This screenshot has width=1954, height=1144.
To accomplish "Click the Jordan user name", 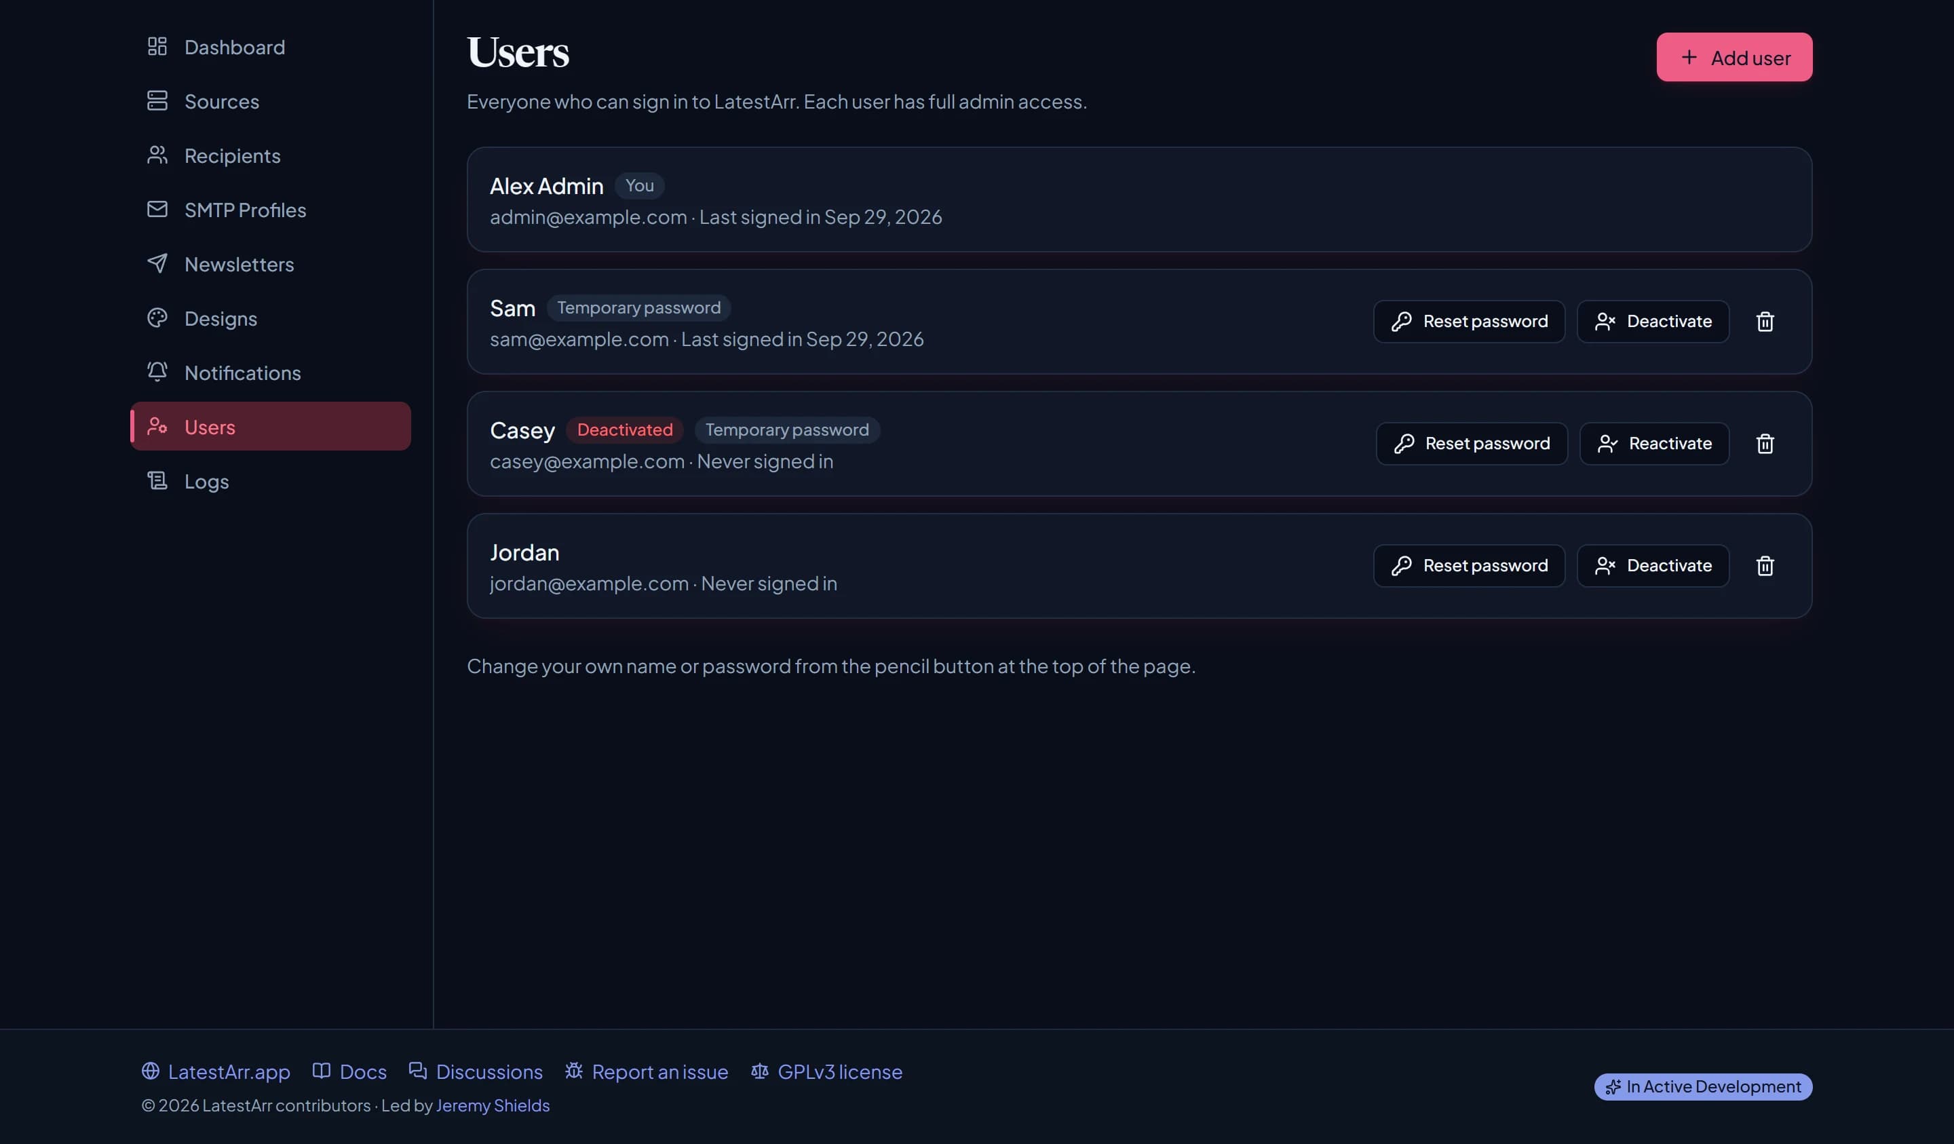I will (x=524, y=552).
